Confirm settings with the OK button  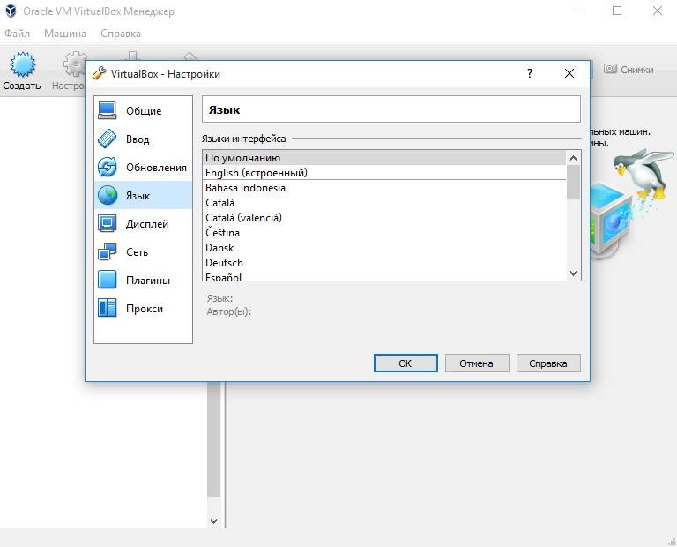(405, 363)
